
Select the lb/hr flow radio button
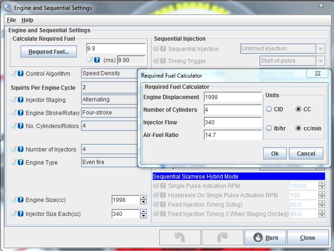[x=269, y=129]
